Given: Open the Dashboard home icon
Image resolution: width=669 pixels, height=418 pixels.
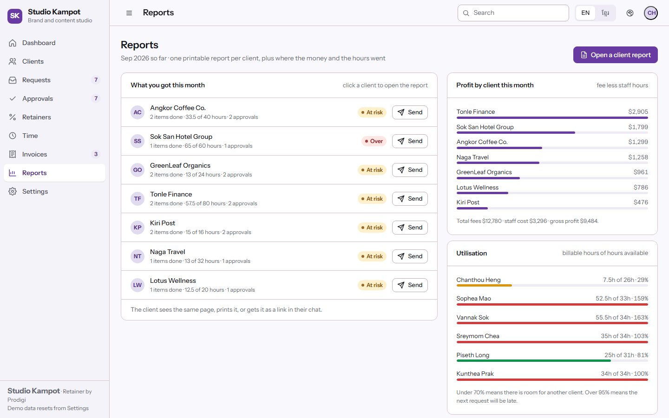Looking at the screenshot, I should [13, 43].
